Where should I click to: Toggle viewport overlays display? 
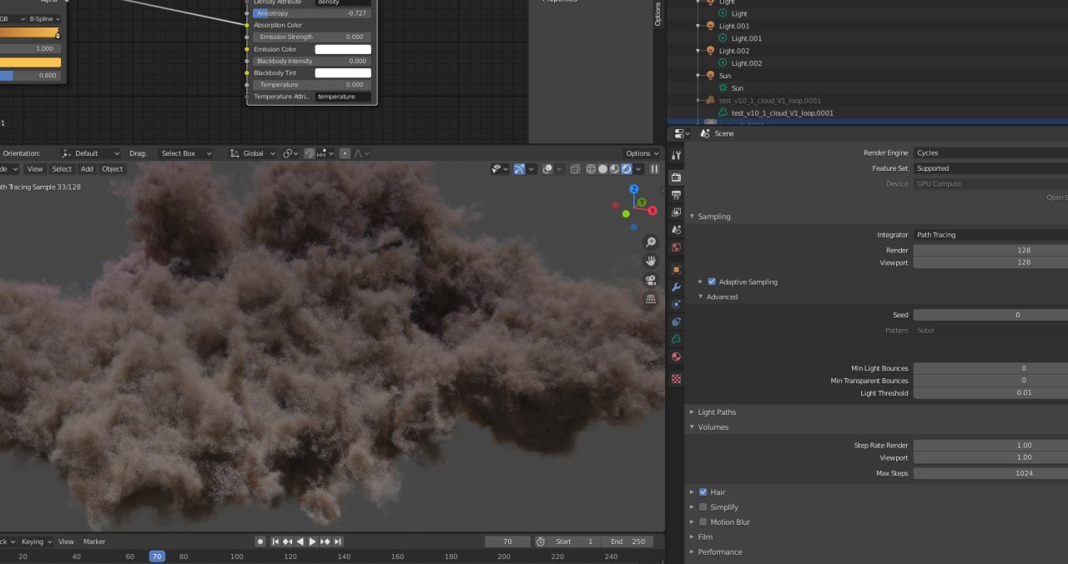(547, 169)
